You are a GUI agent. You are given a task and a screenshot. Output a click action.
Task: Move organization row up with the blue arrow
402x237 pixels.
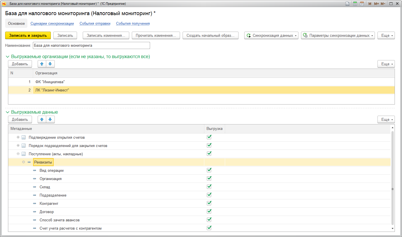point(42,64)
